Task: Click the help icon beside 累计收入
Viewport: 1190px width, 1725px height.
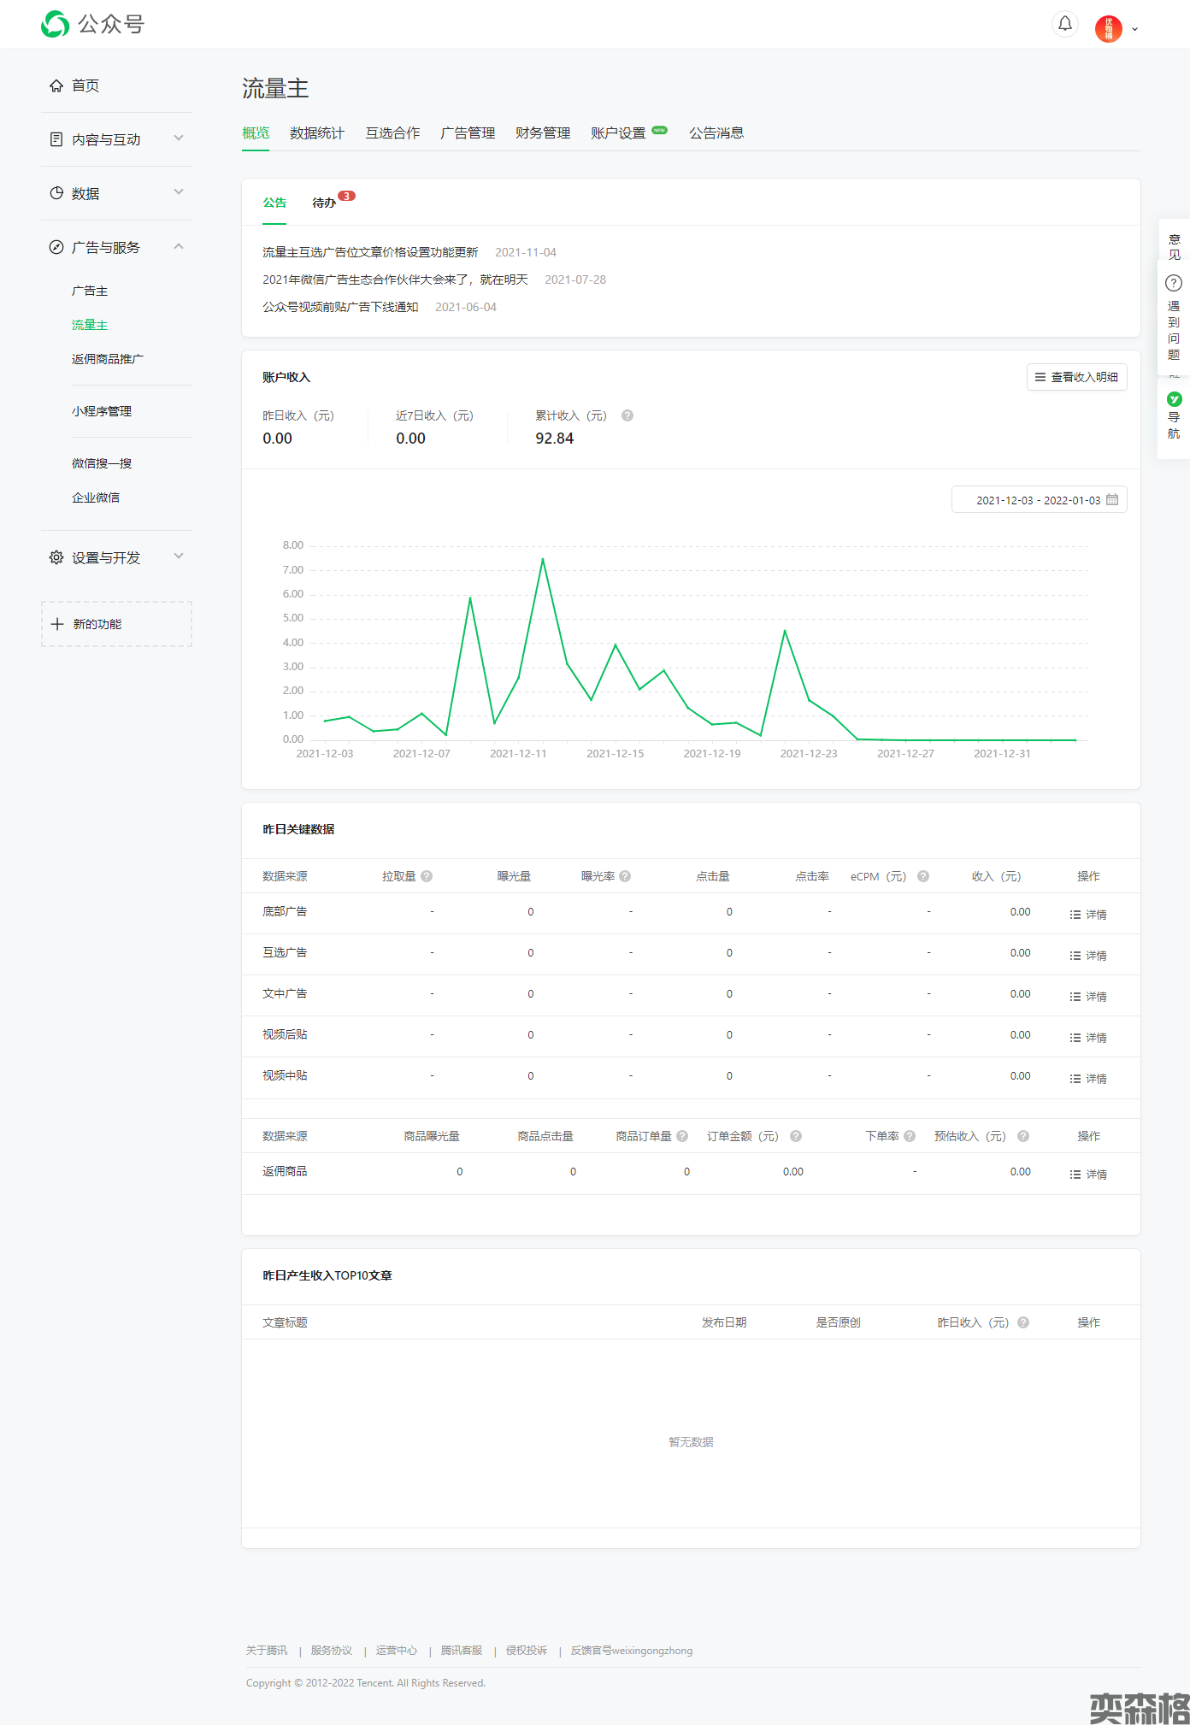Action: pyautogui.click(x=627, y=416)
